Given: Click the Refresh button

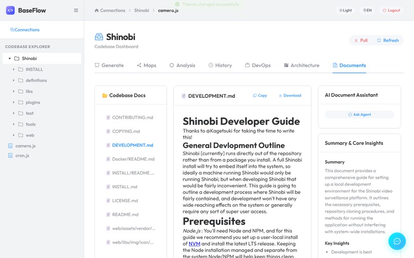Looking at the screenshot, I should click(388, 40).
